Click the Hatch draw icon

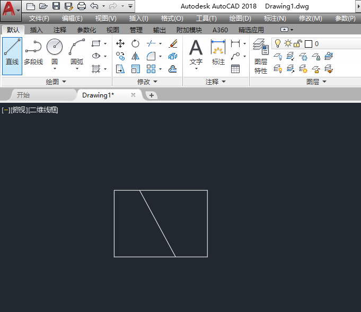click(96, 69)
